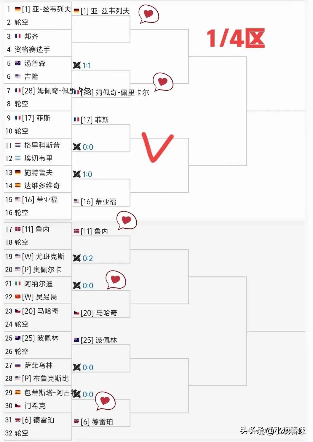Click the heart bubble above second-round 德雷珀
The image size is (313, 442).
(x=105, y=401)
